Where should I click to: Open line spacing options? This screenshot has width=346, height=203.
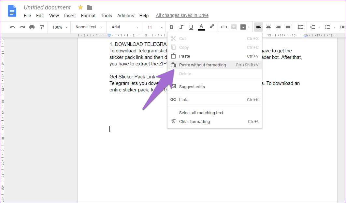[300, 27]
